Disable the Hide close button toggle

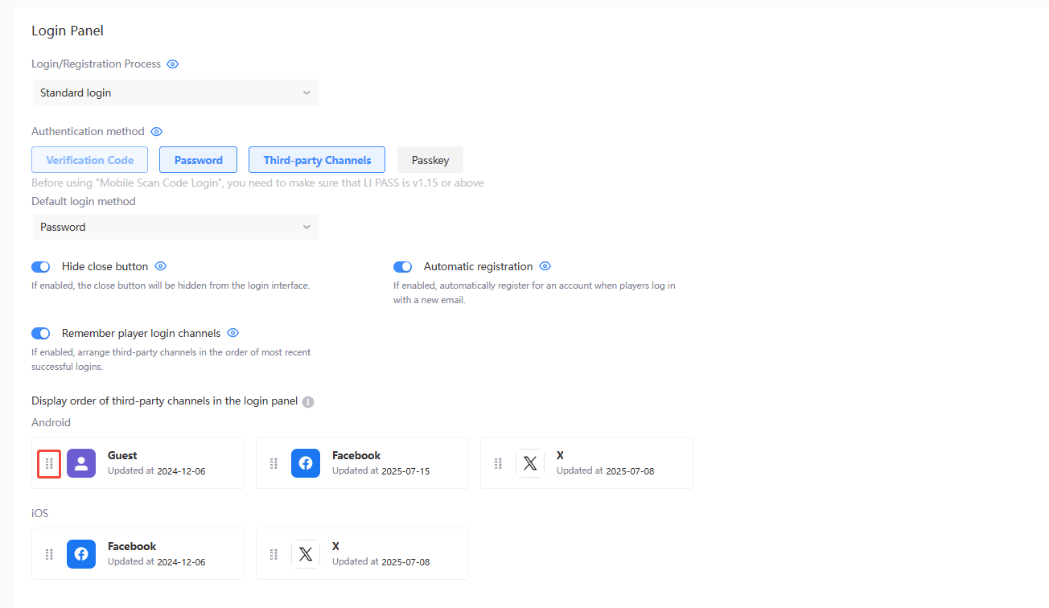pyautogui.click(x=40, y=266)
